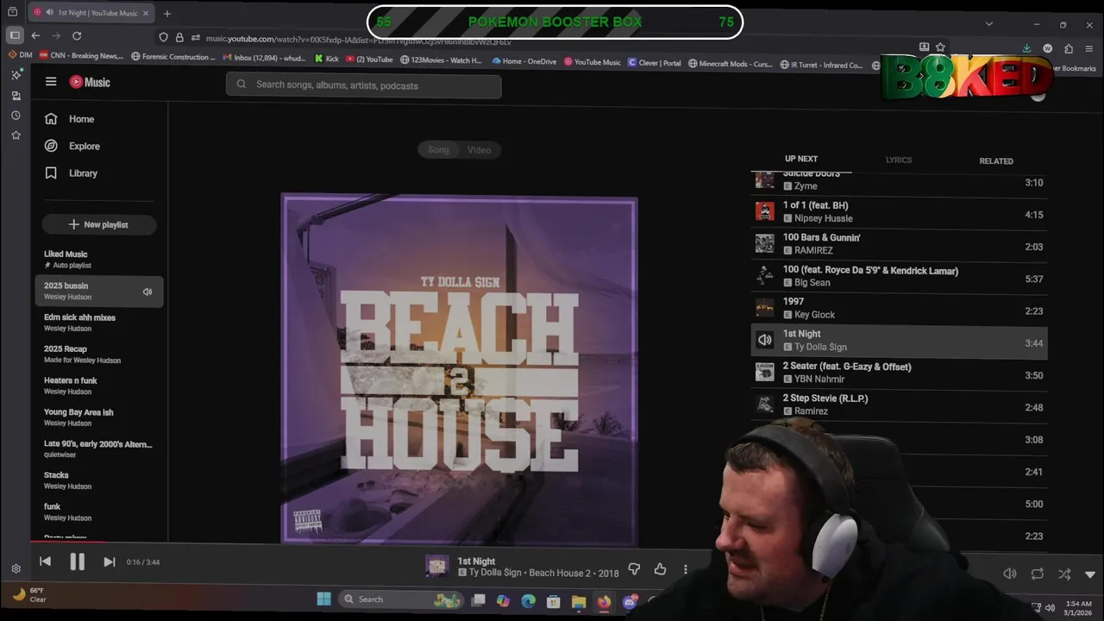Toggle the Firefox sidebar button beside back arrow

point(15,35)
